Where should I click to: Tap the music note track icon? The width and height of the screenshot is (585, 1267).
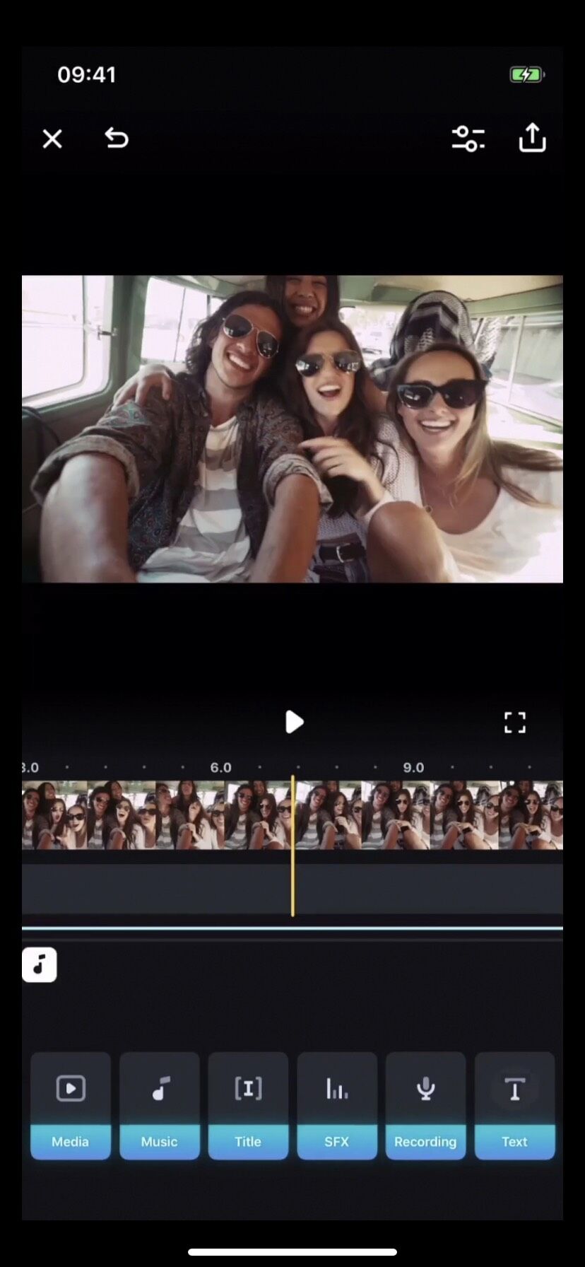pyautogui.click(x=40, y=965)
